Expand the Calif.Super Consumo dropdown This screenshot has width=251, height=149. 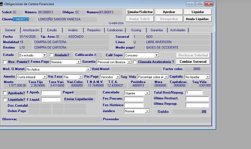[x=156, y=55]
